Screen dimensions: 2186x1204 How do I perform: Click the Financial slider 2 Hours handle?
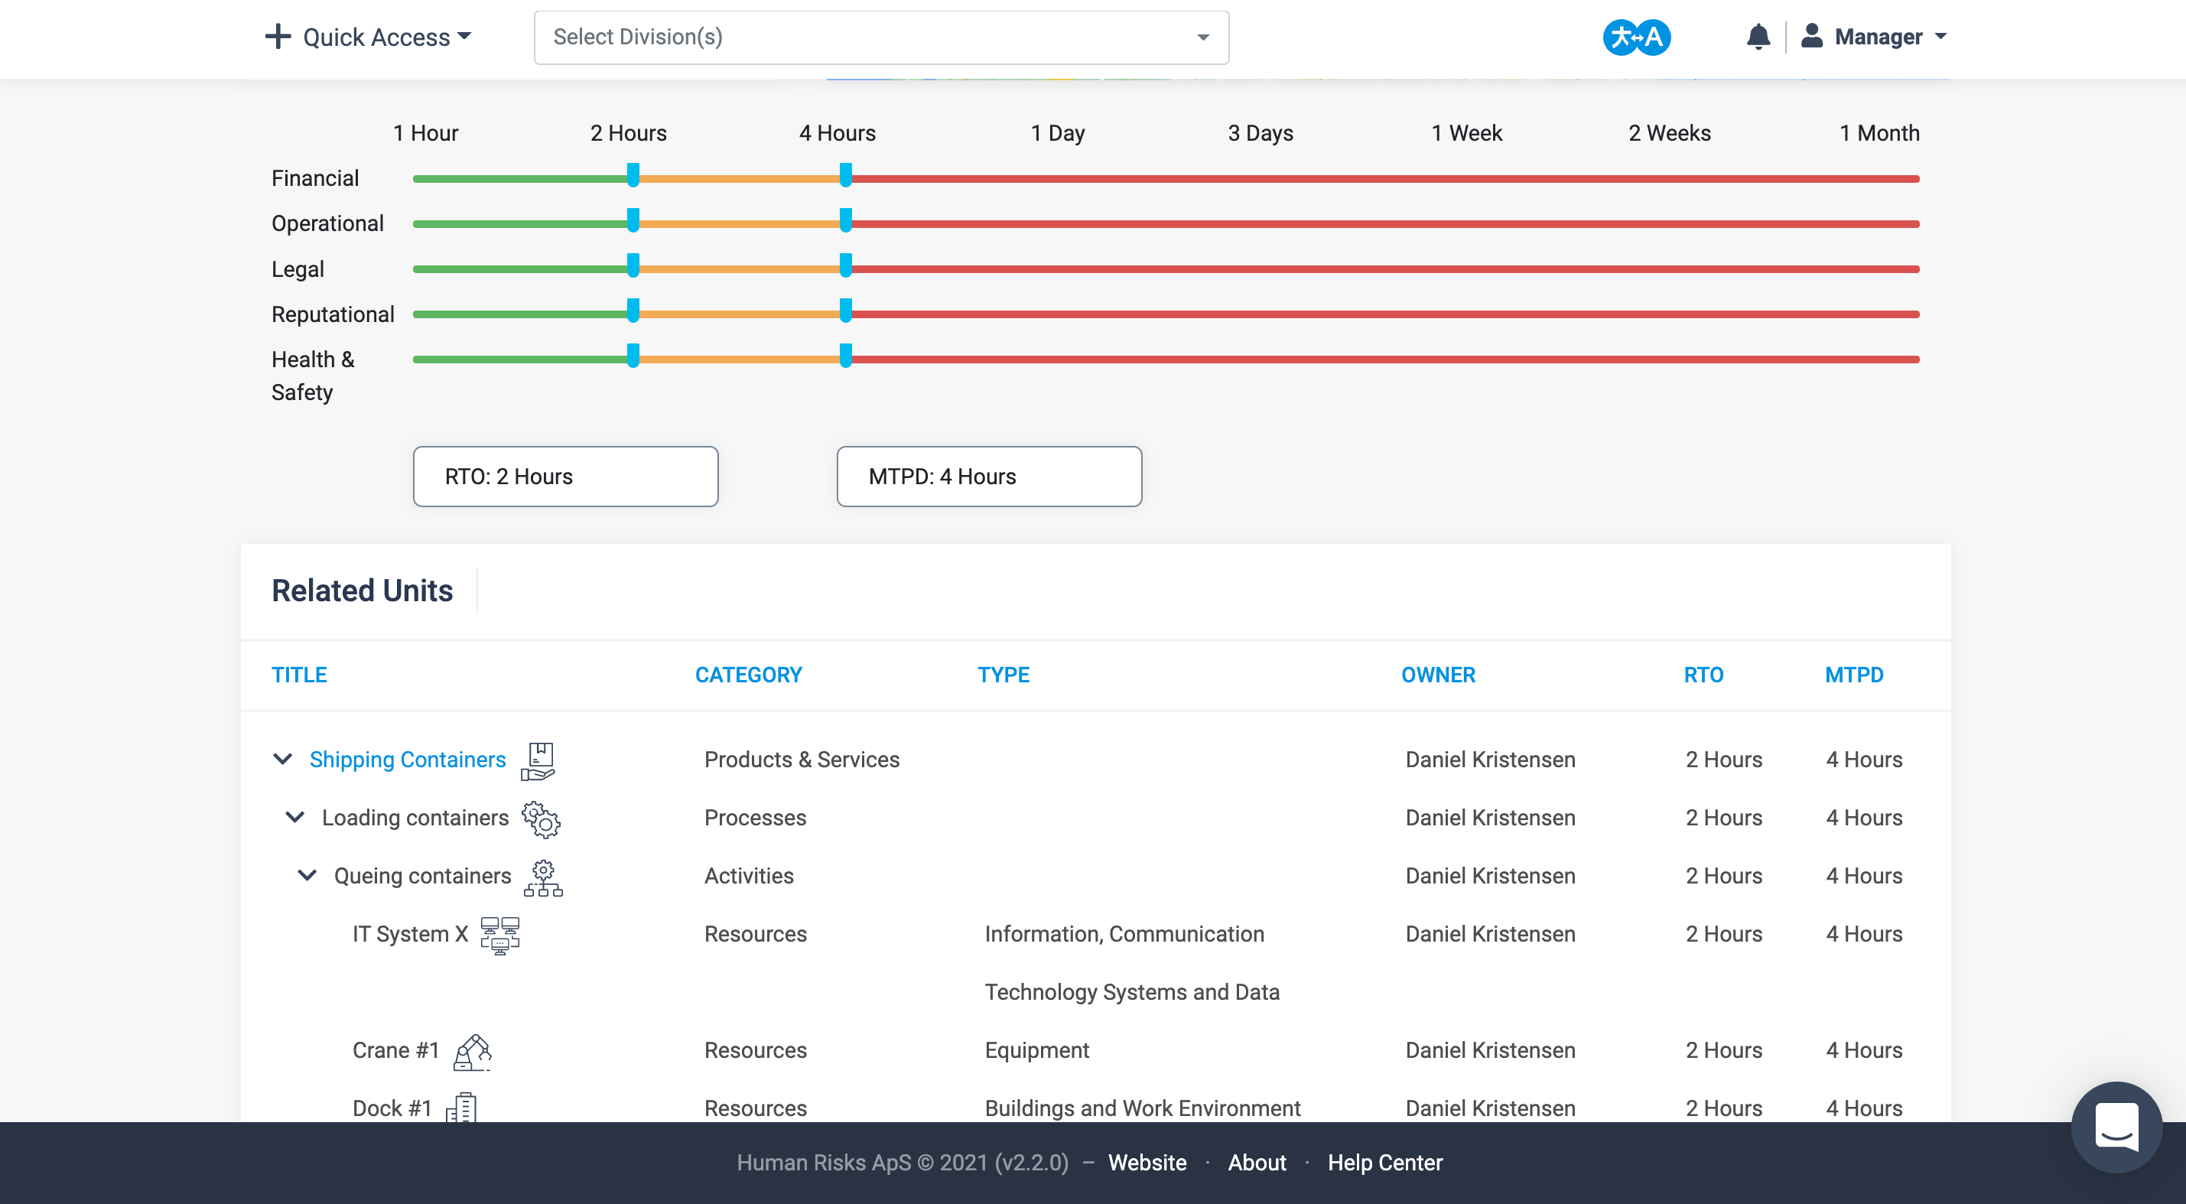pyautogui.click(x=633, y=176)
